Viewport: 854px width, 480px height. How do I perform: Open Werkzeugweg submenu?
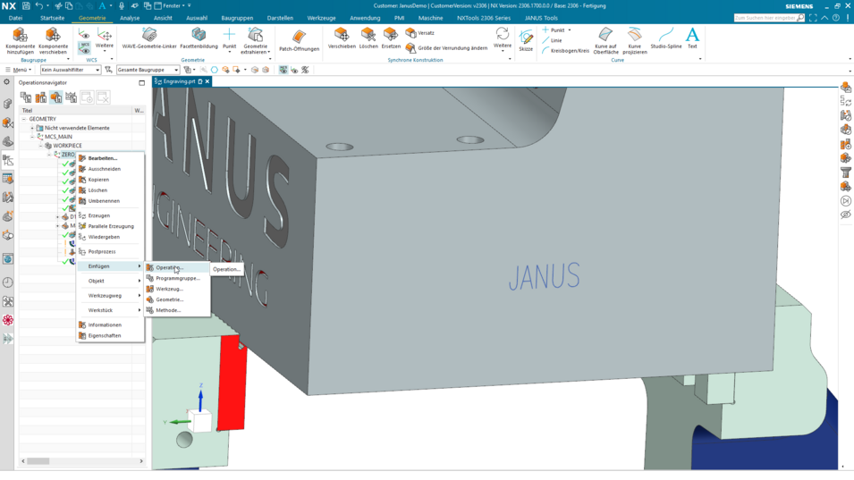pyautogui.click(x=110, y=296)
